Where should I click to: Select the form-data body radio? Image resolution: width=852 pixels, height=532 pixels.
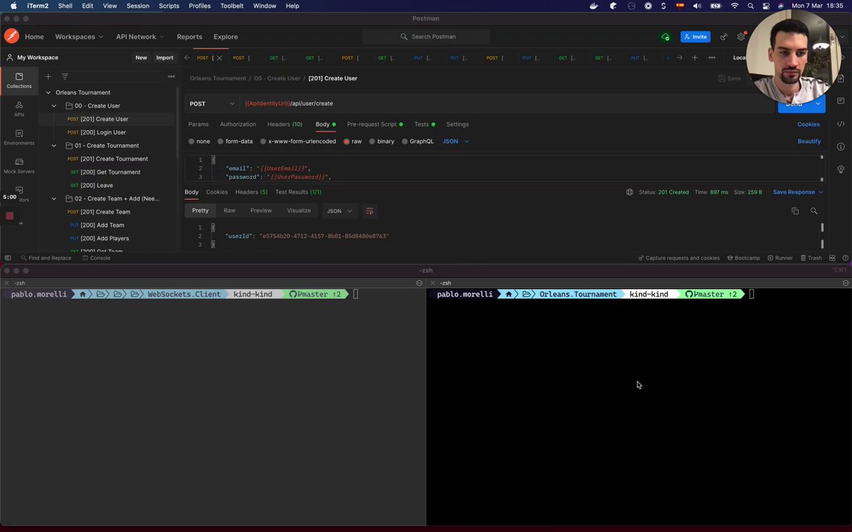pyautogui.click(x=220, y=141)
